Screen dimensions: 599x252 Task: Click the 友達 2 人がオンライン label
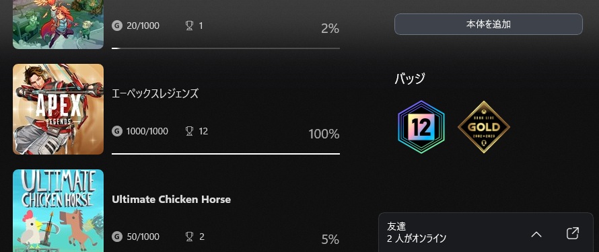coord(417,233)
